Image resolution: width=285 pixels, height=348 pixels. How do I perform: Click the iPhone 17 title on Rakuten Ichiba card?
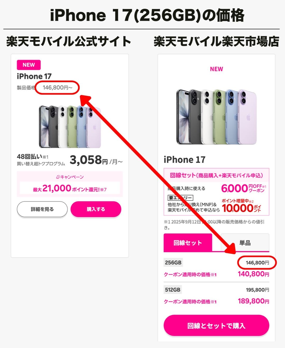click(x=184, y=159)
